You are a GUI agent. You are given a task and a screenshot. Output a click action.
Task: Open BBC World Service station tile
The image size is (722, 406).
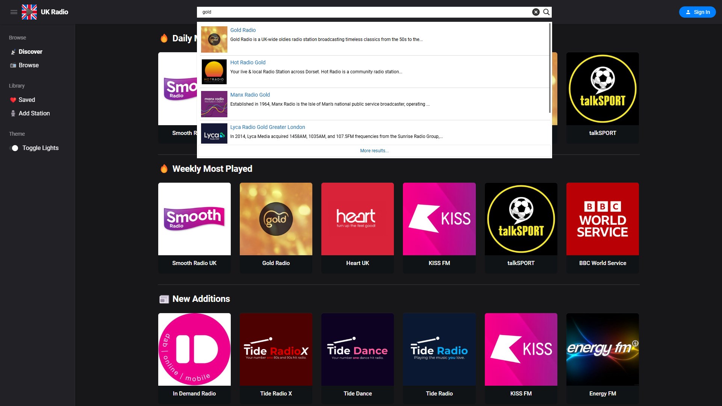pyautogui.click(x=602, y=219)
